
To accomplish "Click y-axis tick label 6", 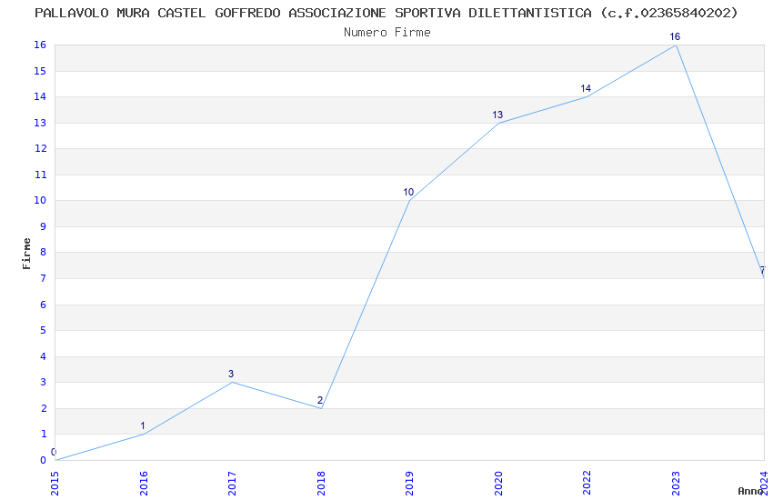I will (43, 305).
